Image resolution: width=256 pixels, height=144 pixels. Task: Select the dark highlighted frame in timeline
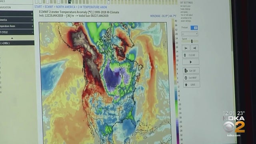pyautogui.click(x=70, y=2)
